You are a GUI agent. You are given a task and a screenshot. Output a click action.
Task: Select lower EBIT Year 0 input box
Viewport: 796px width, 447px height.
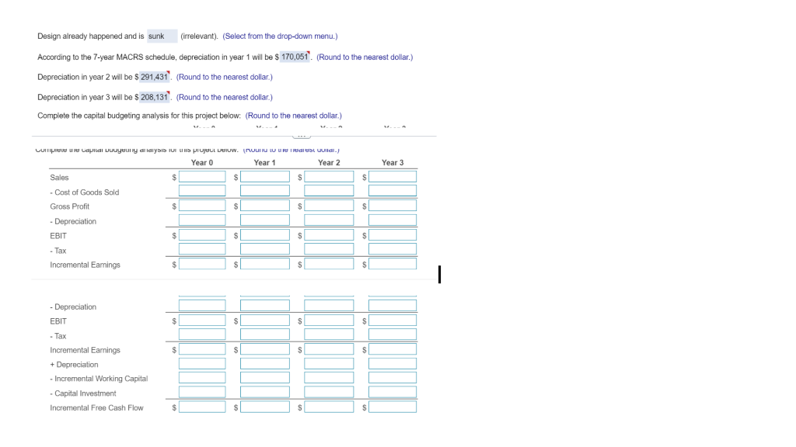(x=202, y=321)
